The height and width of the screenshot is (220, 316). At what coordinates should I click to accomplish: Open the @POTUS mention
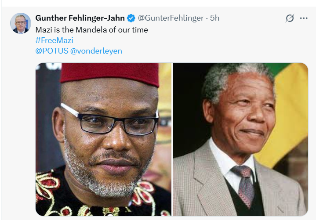[x=51, y=51]
